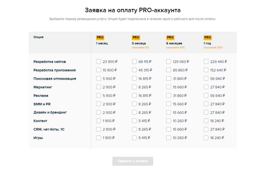This screenshot has width=267, height=174.
Task: Check Дизайн и брендинг for 1 год
Action: (x=206, y=113)
